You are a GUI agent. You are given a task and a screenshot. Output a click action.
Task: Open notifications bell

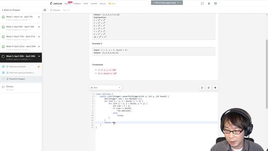[x=209, y=3]
